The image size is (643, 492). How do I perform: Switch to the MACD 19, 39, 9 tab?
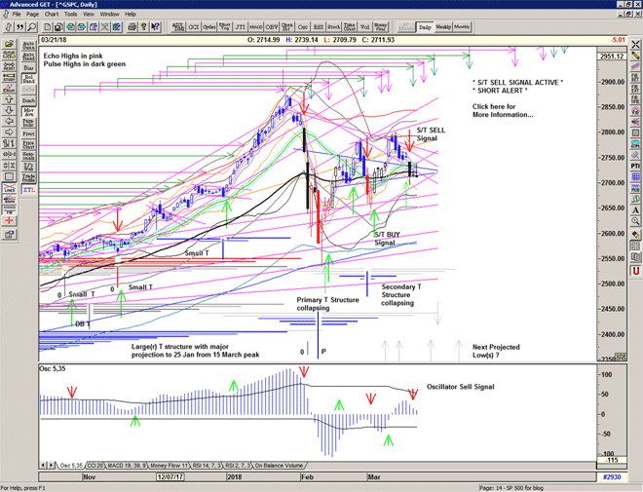pyautogui.click(x=128, y=466)
